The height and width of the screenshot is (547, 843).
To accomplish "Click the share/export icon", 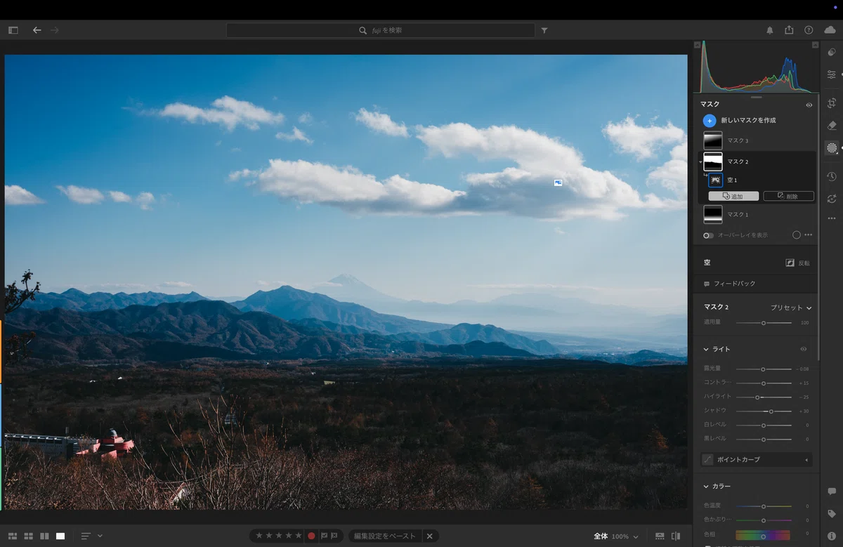I will 789,30.
